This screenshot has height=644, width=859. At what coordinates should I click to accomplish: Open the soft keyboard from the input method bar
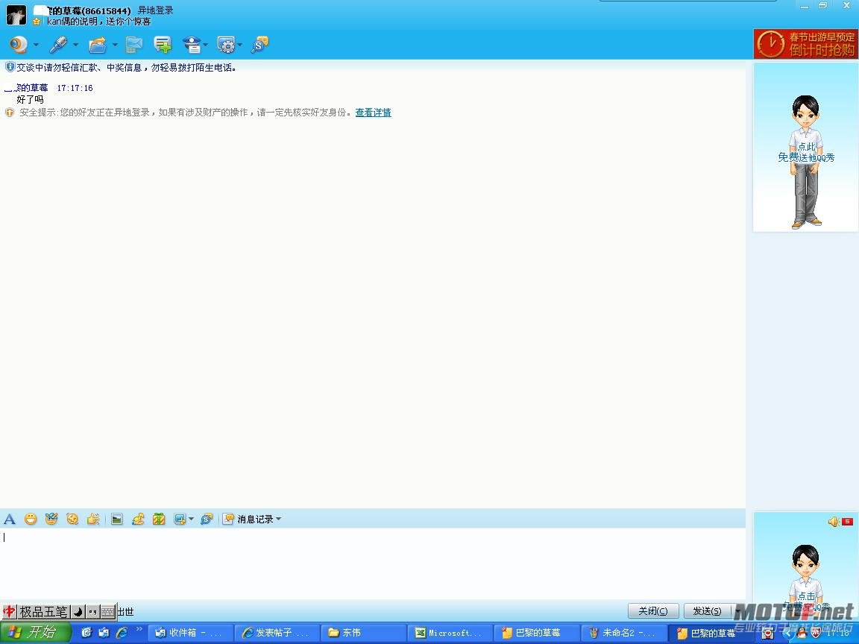tap(108, 611)
